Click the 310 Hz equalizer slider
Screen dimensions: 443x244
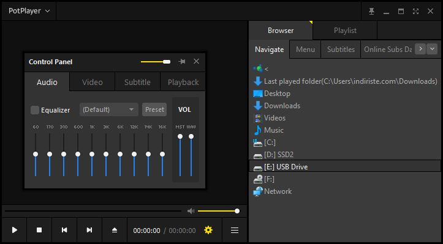(x=64, y=155)
